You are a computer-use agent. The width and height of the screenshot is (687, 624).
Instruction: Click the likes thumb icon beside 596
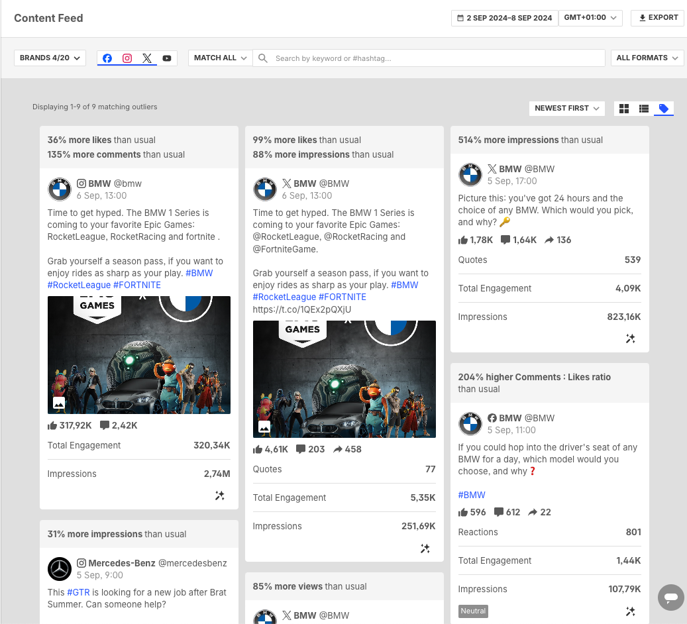462,512
